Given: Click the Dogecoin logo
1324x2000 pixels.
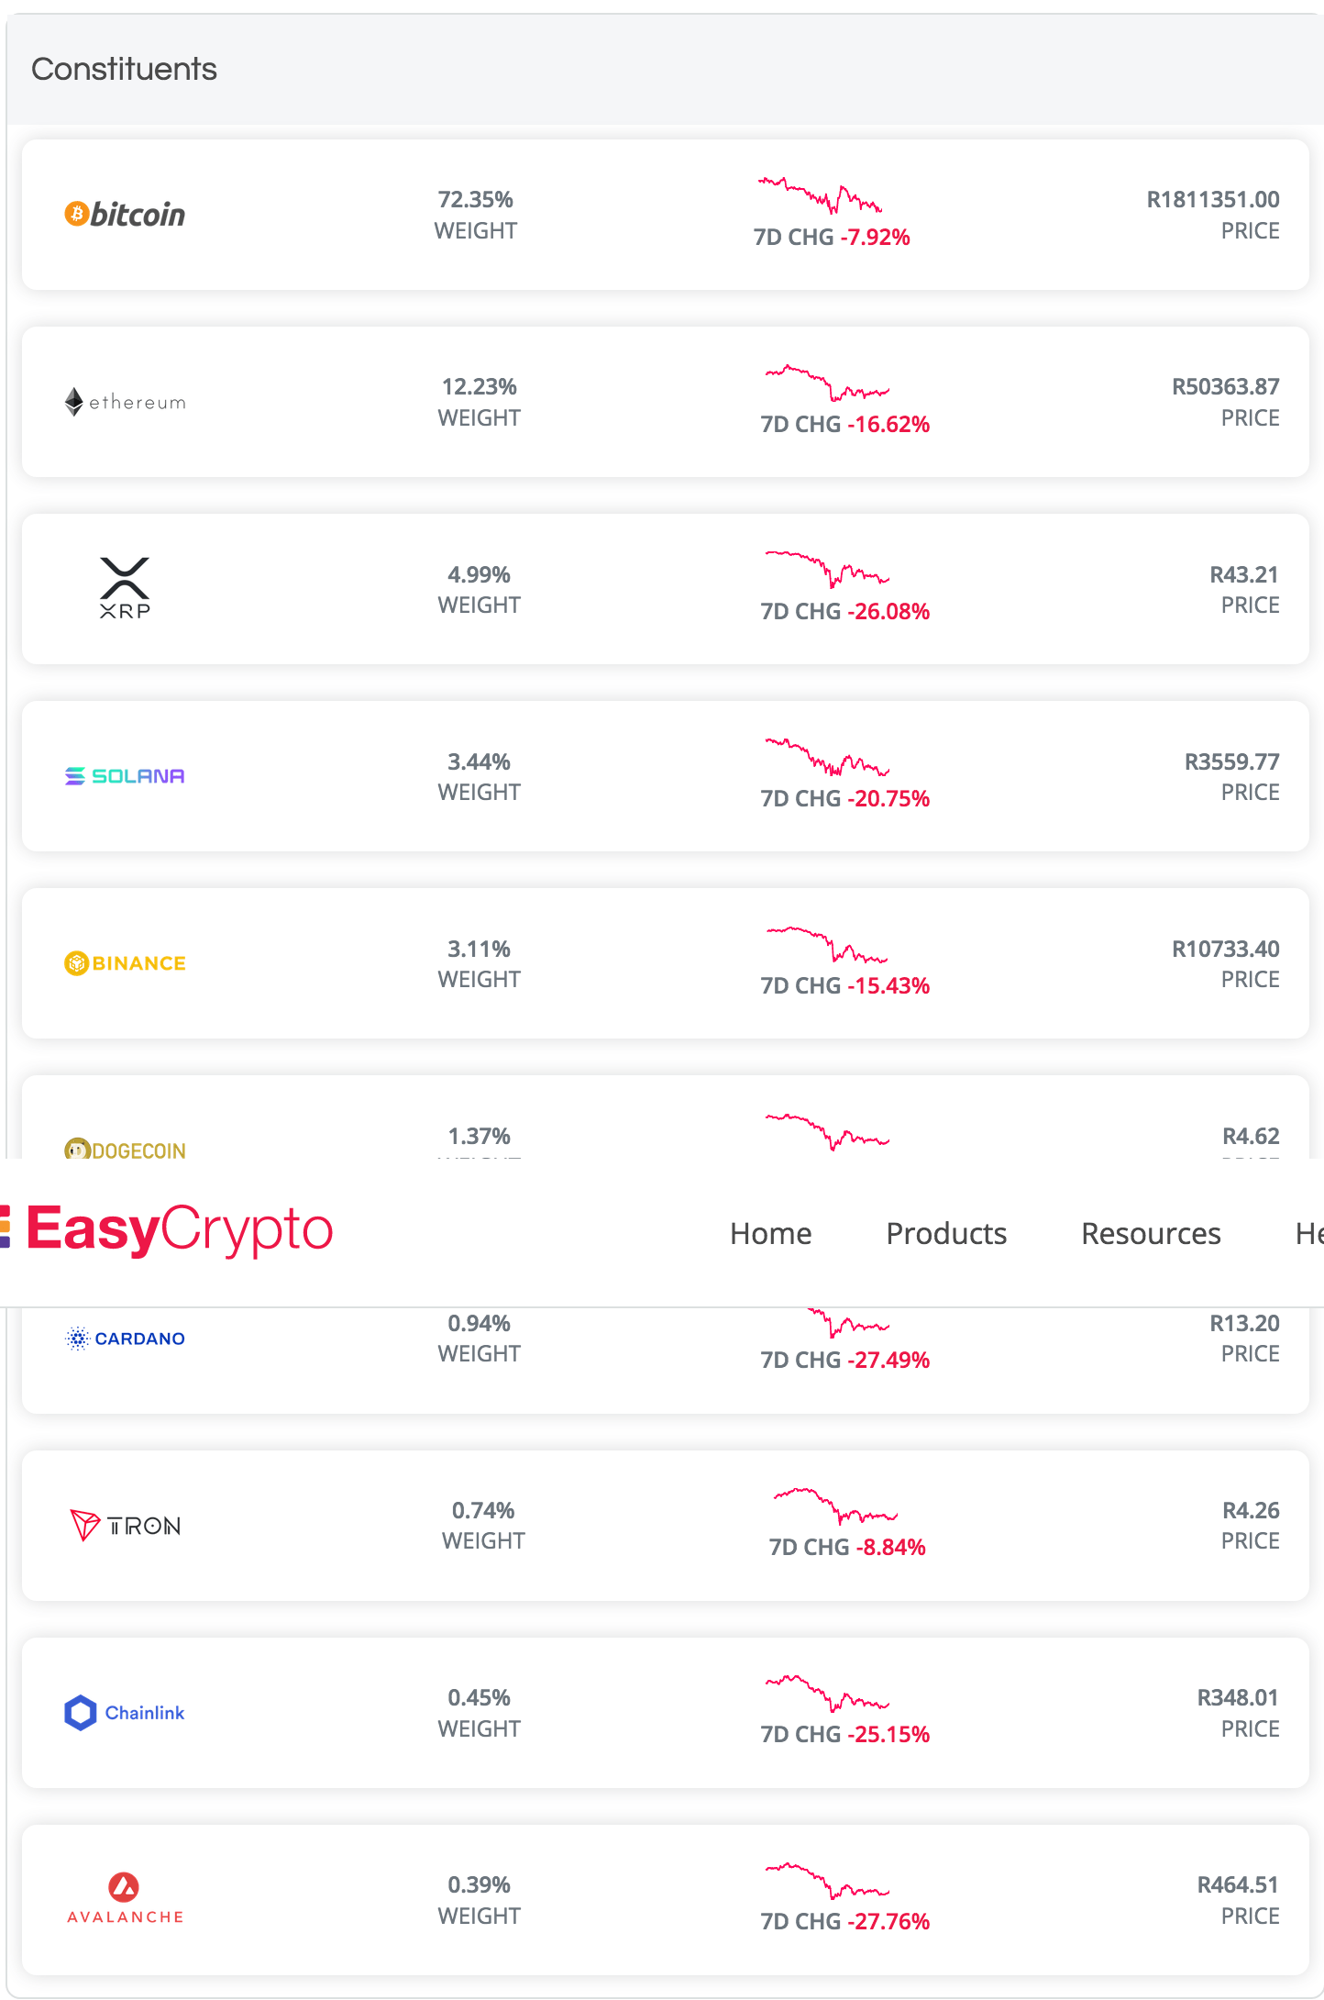Looking at the screenshot, I should pyautogui.click(x=125, y=1149).
